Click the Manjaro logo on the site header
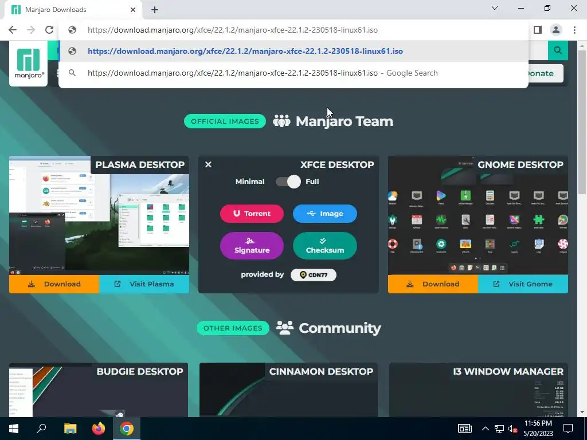 (x=29, y=63)
